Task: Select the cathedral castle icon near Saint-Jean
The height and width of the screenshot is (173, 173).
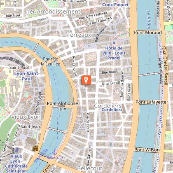Action: click(x=35, y=148)
